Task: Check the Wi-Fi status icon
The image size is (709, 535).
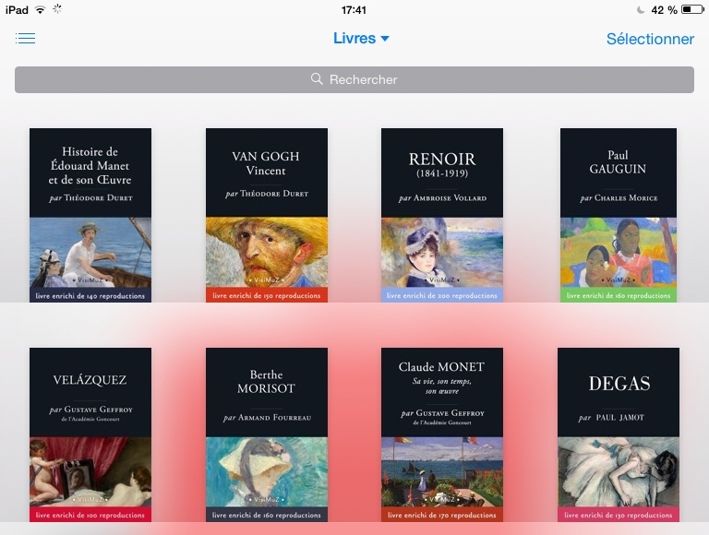Action: [41, 9]
